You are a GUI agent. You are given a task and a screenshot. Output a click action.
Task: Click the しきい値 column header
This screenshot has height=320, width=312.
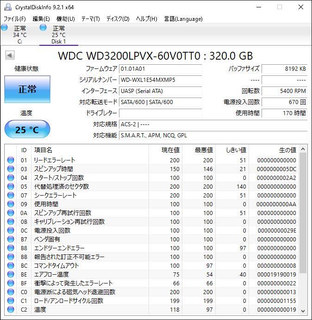pos(232,150)
